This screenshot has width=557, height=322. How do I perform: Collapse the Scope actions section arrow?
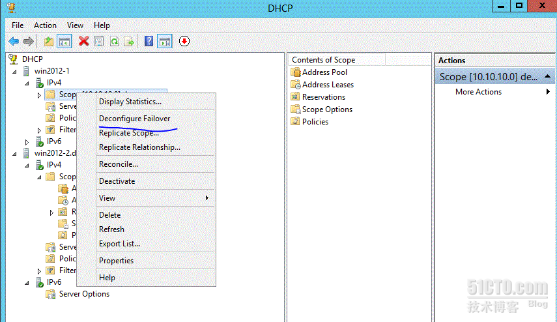coord(547,76)
